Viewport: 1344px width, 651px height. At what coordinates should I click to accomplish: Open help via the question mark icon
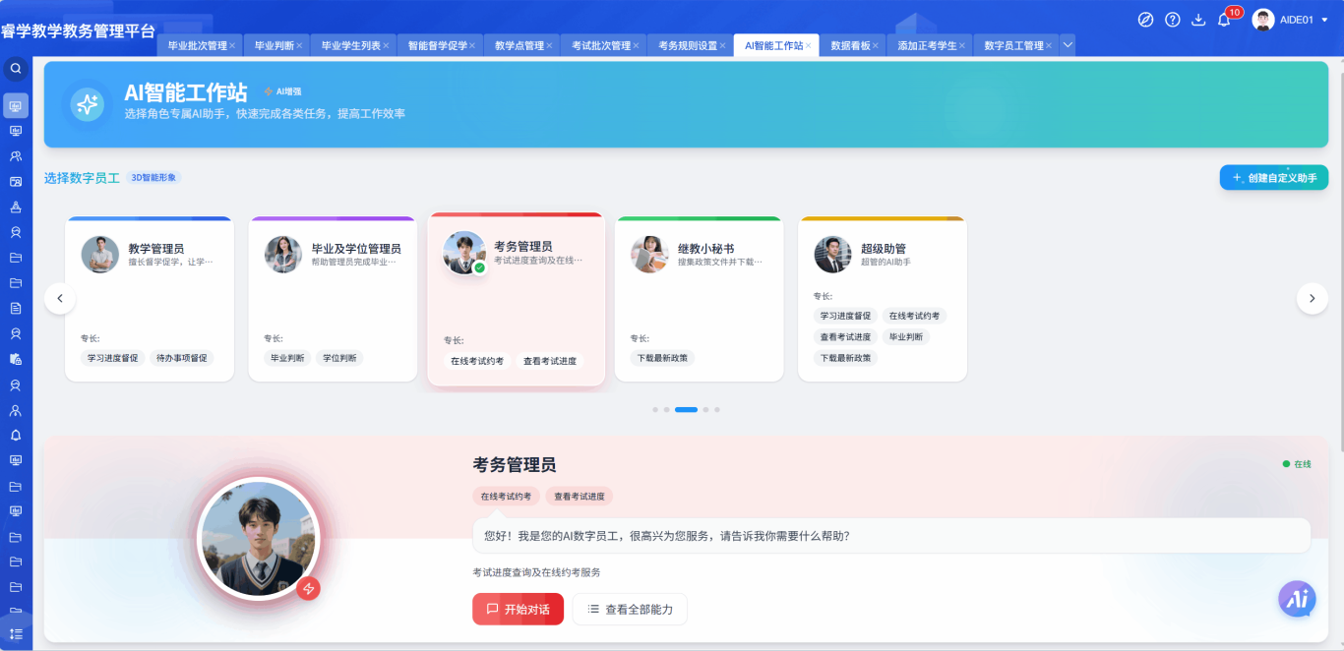1172,20
